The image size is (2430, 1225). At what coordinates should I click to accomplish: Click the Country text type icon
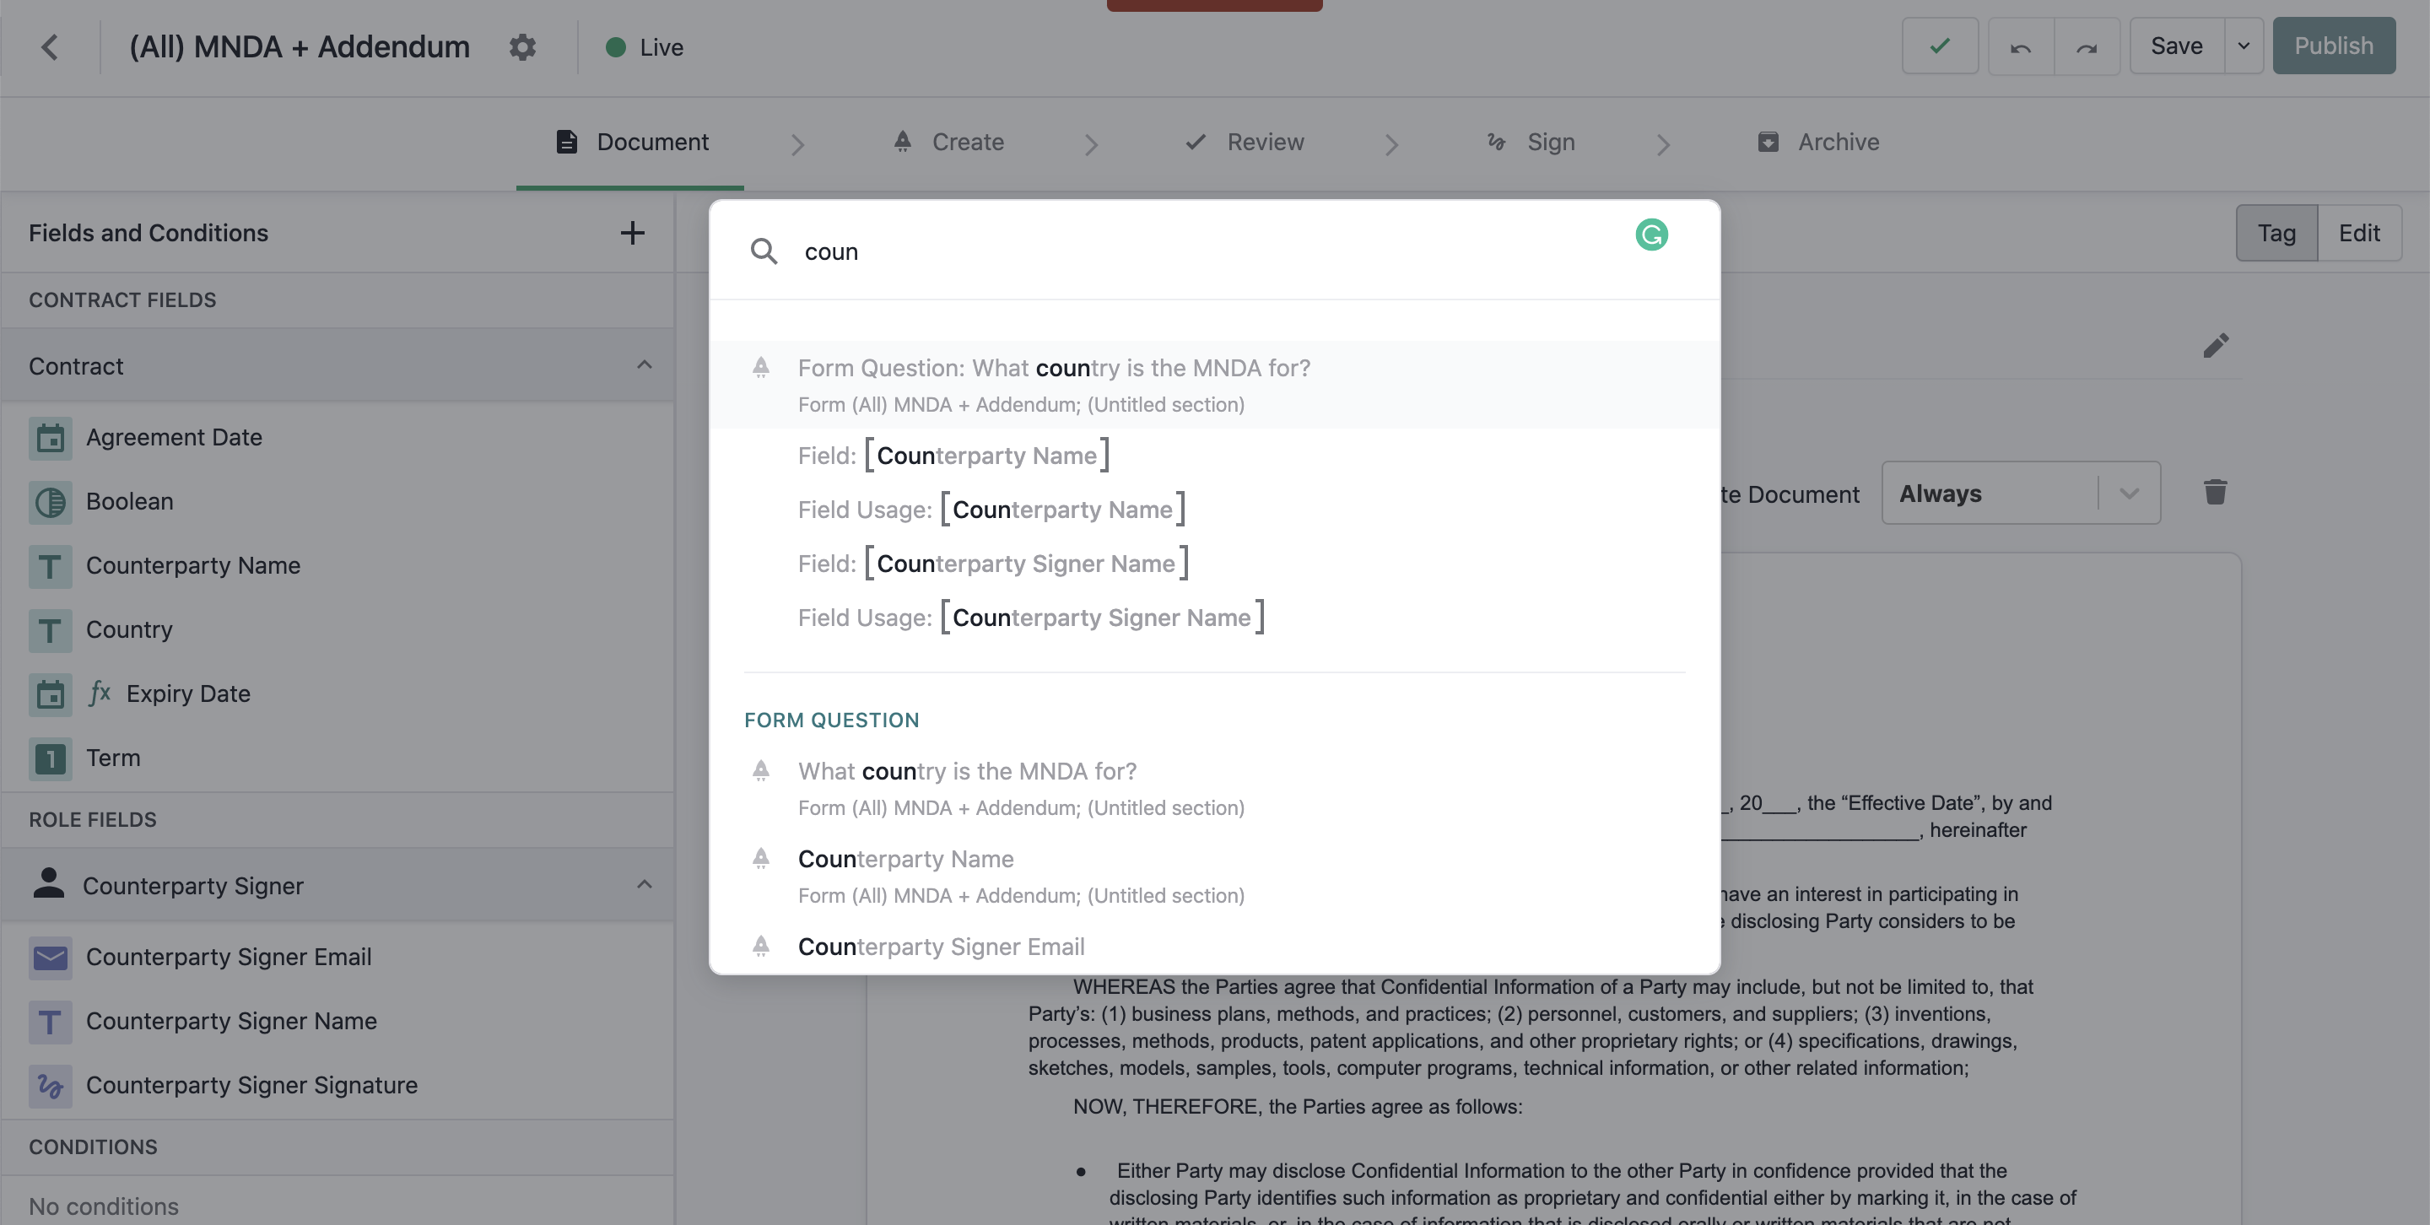[50, 630]
